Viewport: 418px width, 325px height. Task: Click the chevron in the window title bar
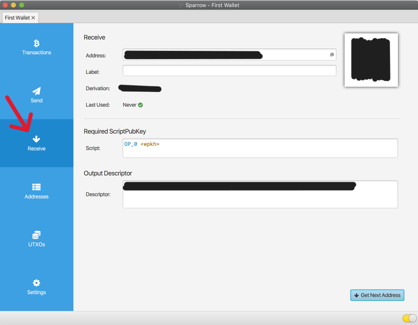[181, 5]
